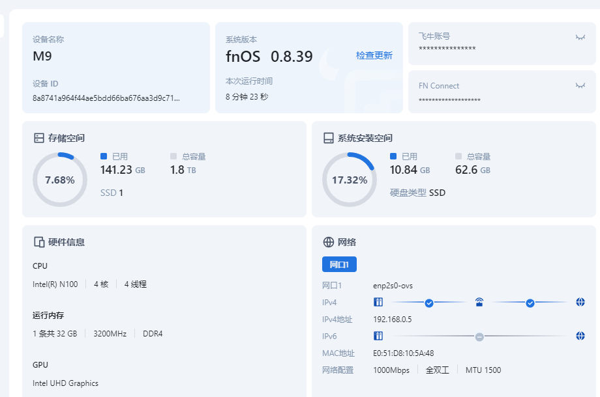Click the IPv4 row device icon
The width and height of the screenshot is (600, 397).
pos(378,303)
